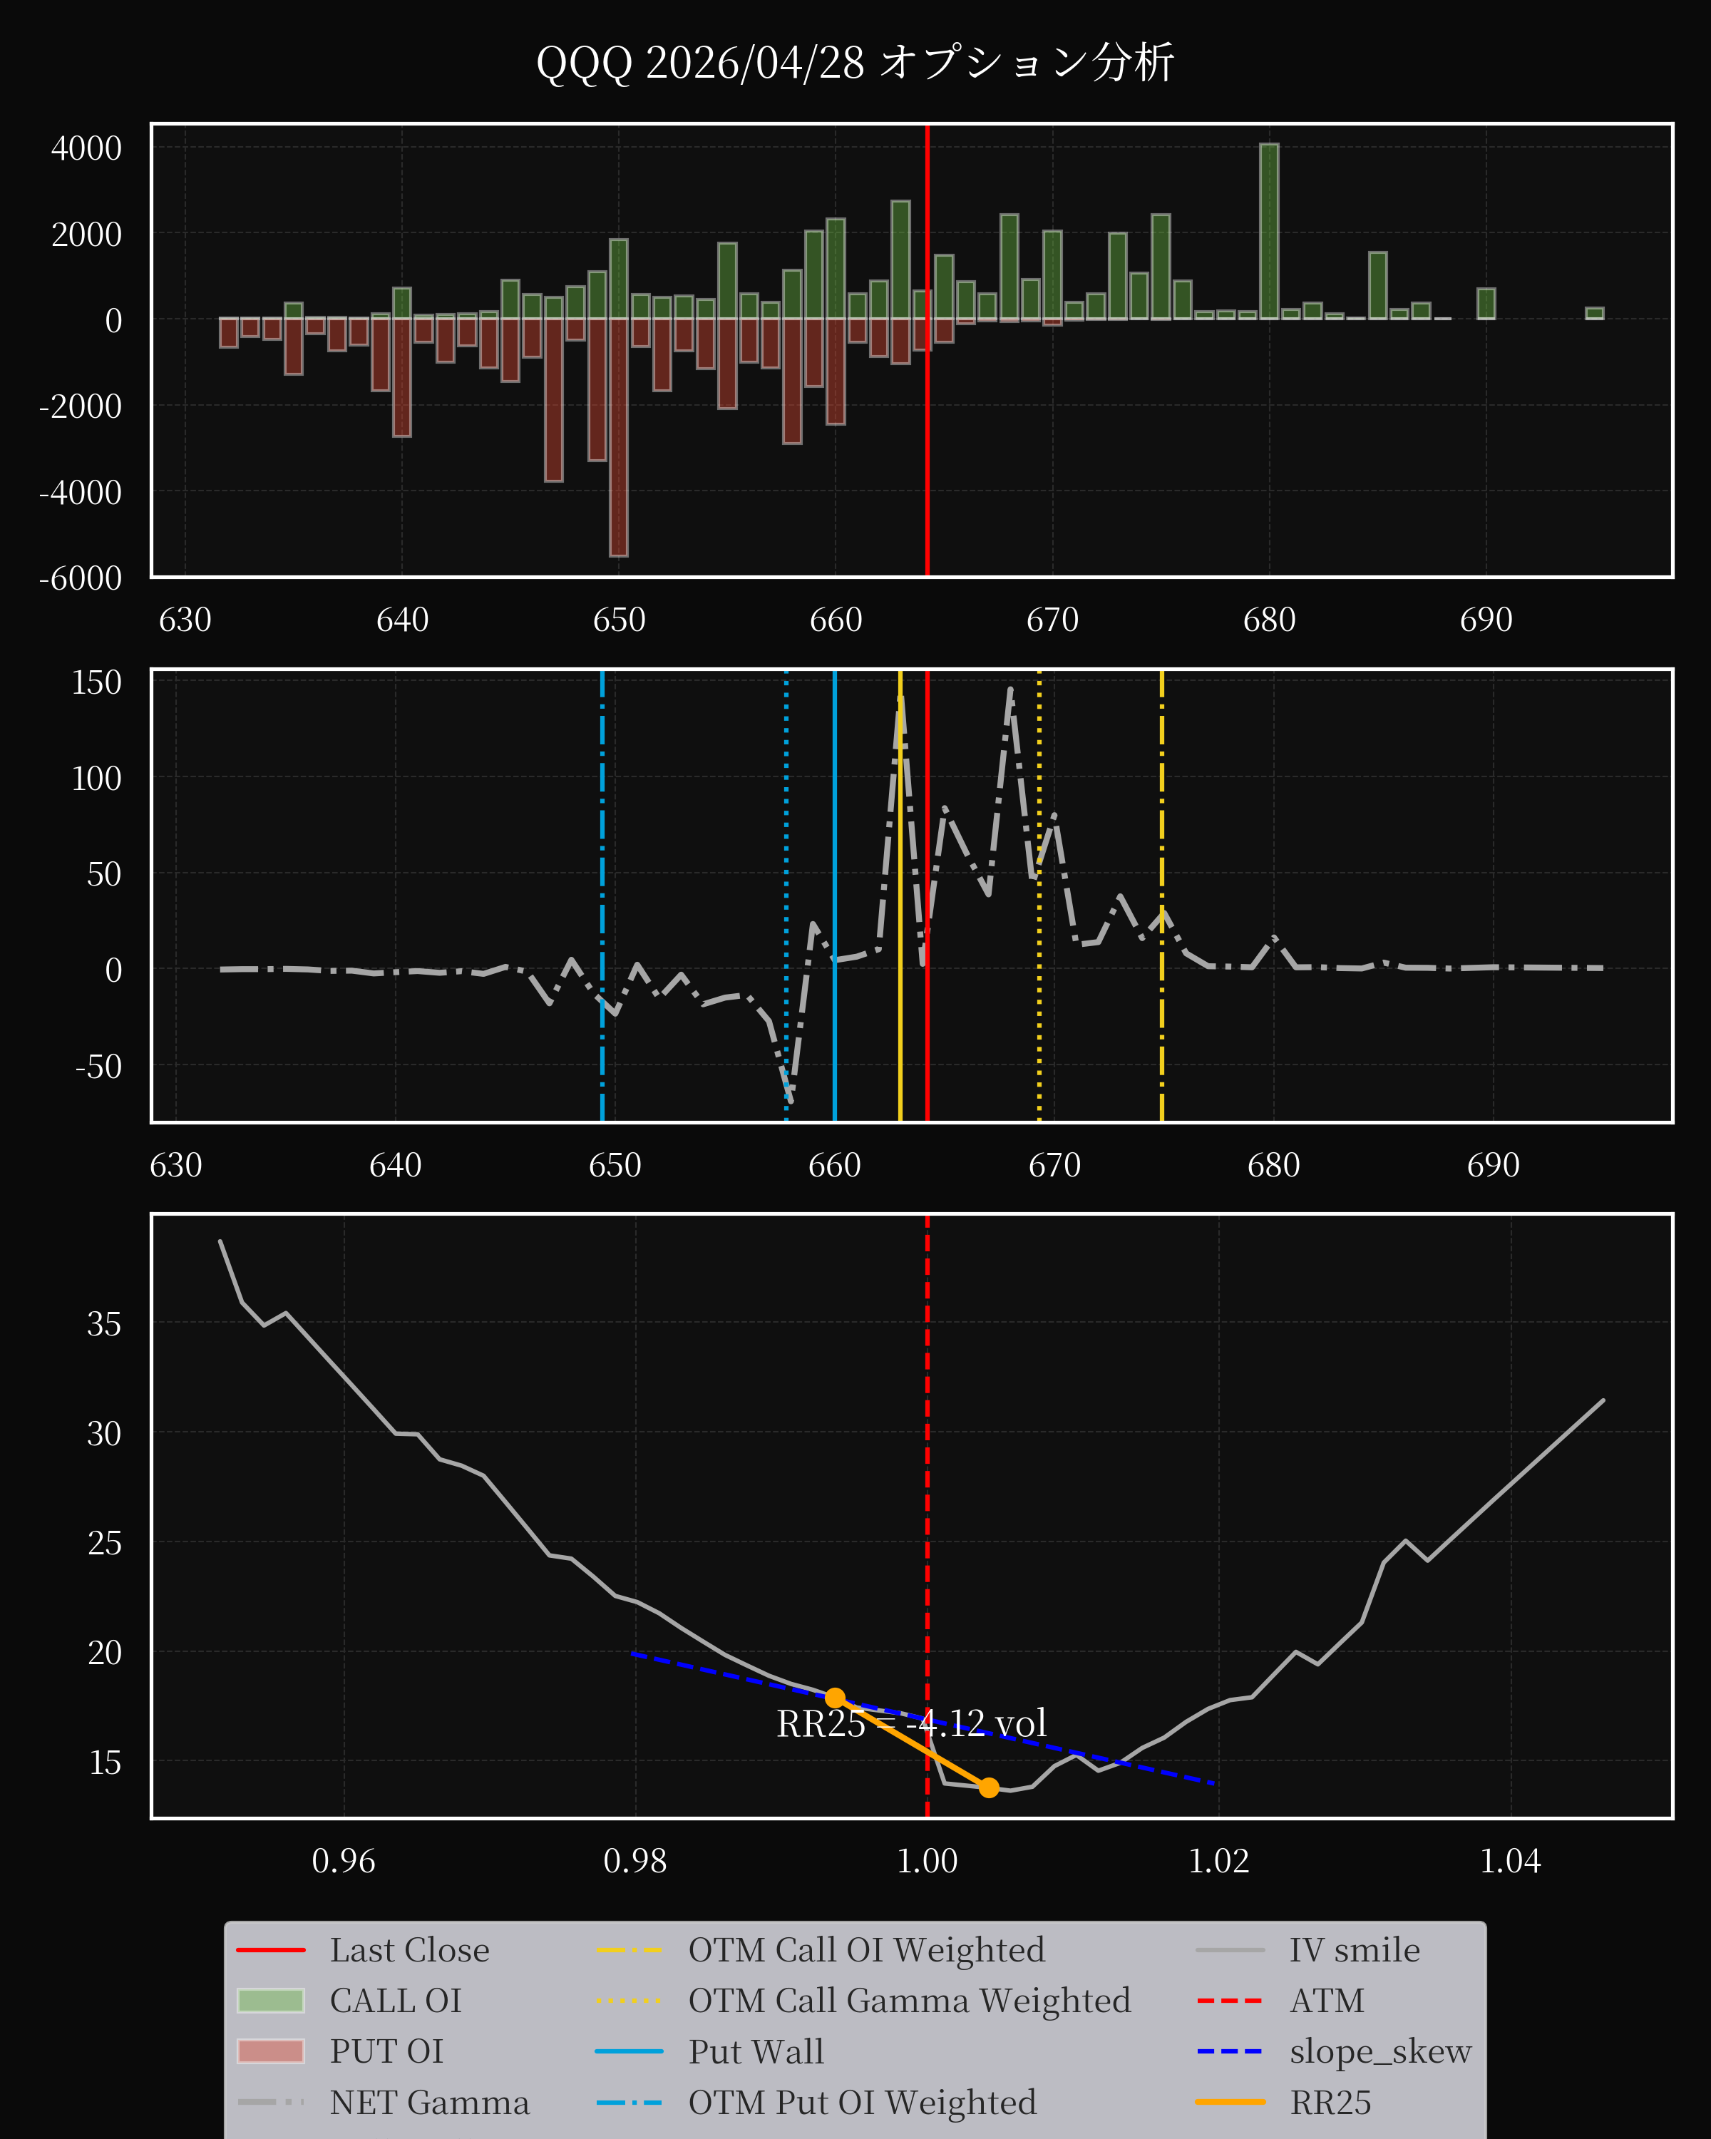The height and width of the screenshot is (2139, 1711).
Task: Click the deepest red put OI bar at 650
Action: (x=618, y=438)
